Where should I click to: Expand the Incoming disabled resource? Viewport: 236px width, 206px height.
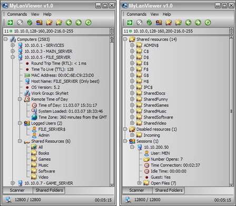[132, 135]
